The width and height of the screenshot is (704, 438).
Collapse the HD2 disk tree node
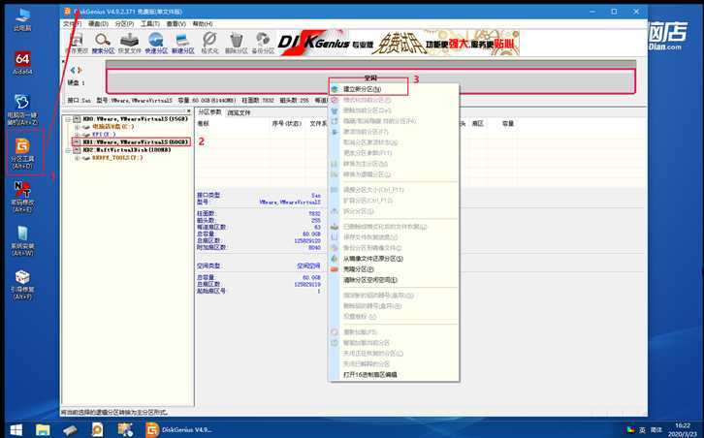click(x=68, y=150)
